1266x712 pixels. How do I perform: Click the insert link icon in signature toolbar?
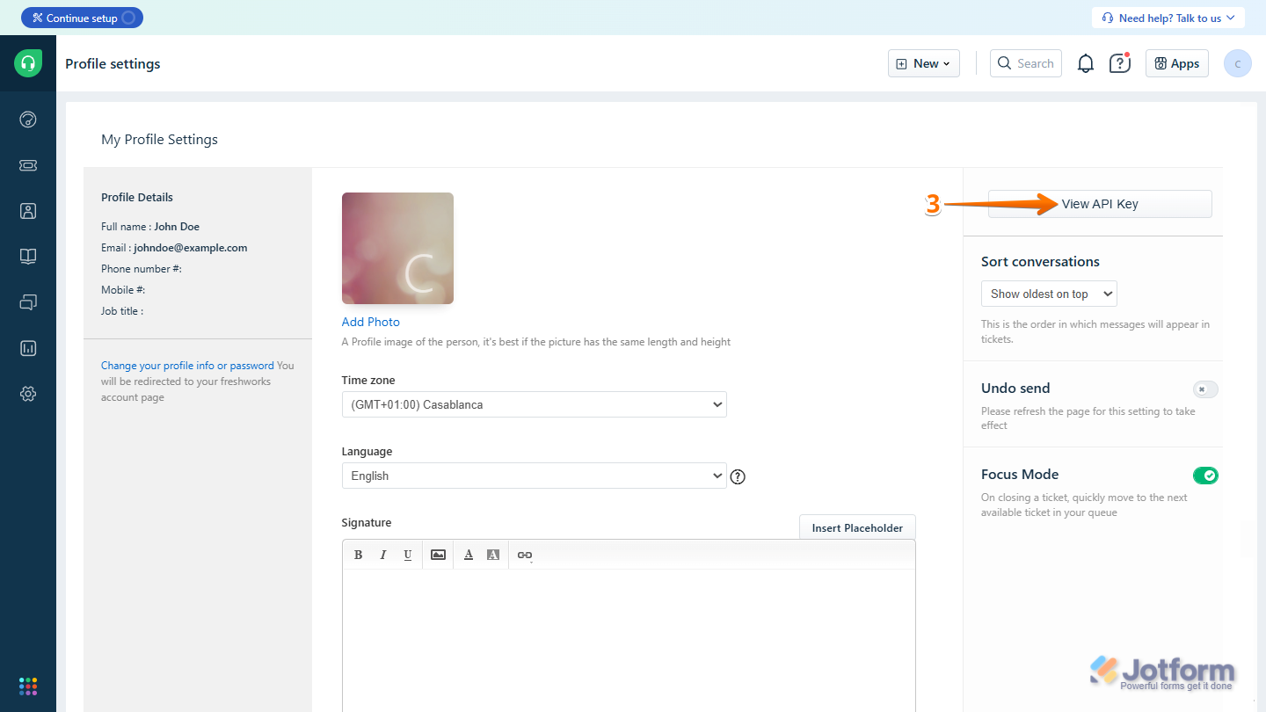pos(525,555)
